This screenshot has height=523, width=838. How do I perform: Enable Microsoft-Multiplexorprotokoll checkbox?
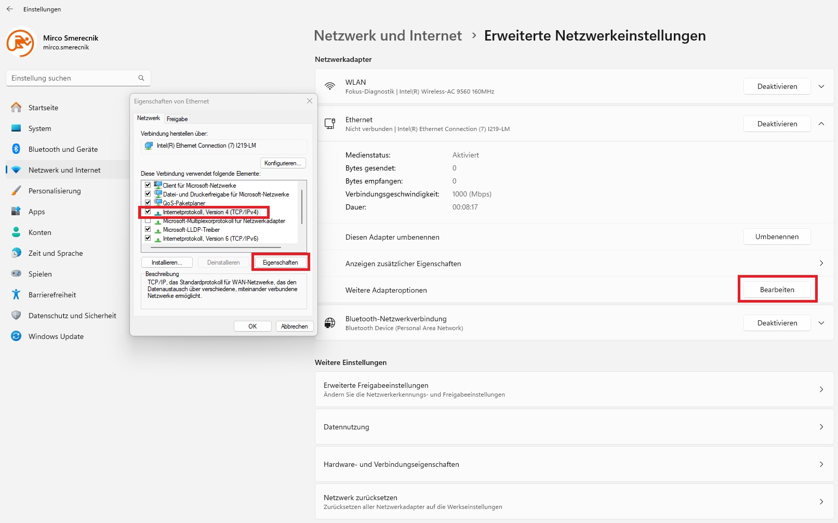[x=148, y=220]
